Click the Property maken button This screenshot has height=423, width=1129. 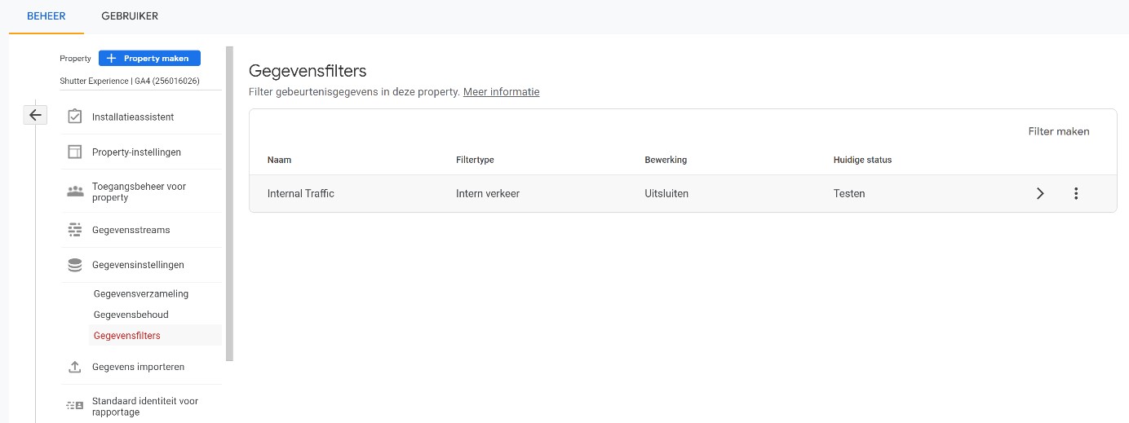[149, 59]
